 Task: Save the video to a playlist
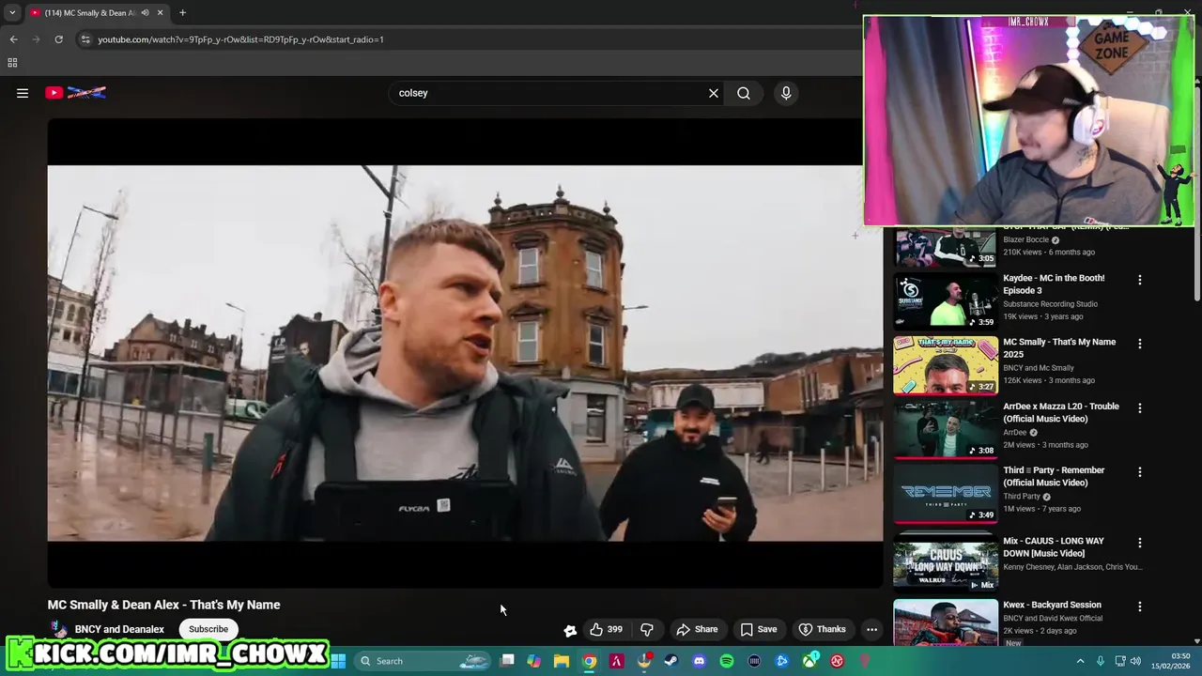pos(759,629)
